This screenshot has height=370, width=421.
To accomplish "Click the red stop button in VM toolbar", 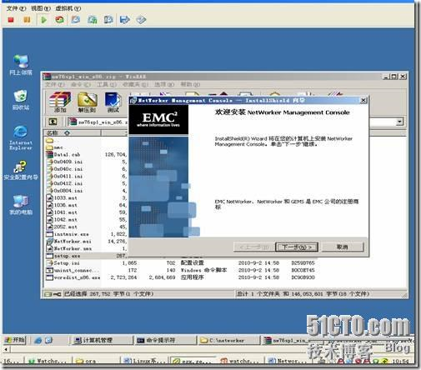I will [11, 20].
